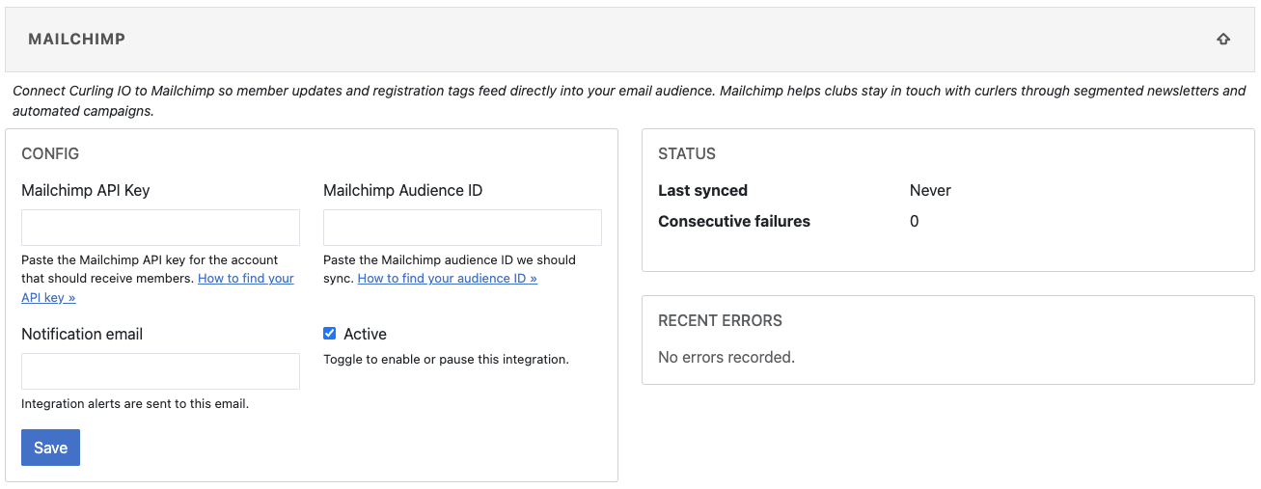1261x489 pixels.
Task: Focus the Notification email field
Action: 160,371
